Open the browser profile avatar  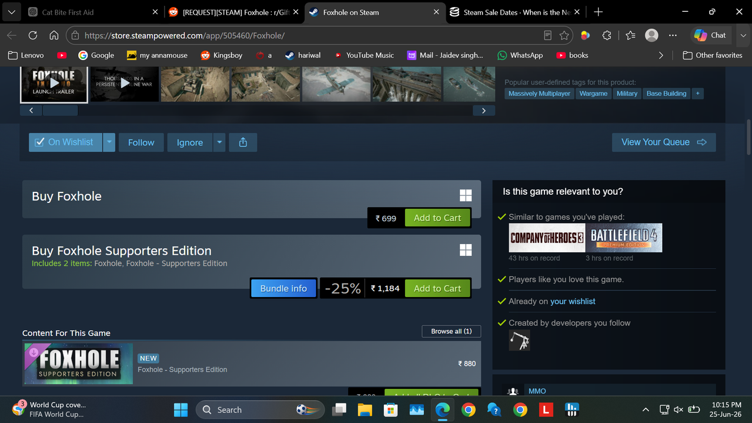(x=651, y=35)
